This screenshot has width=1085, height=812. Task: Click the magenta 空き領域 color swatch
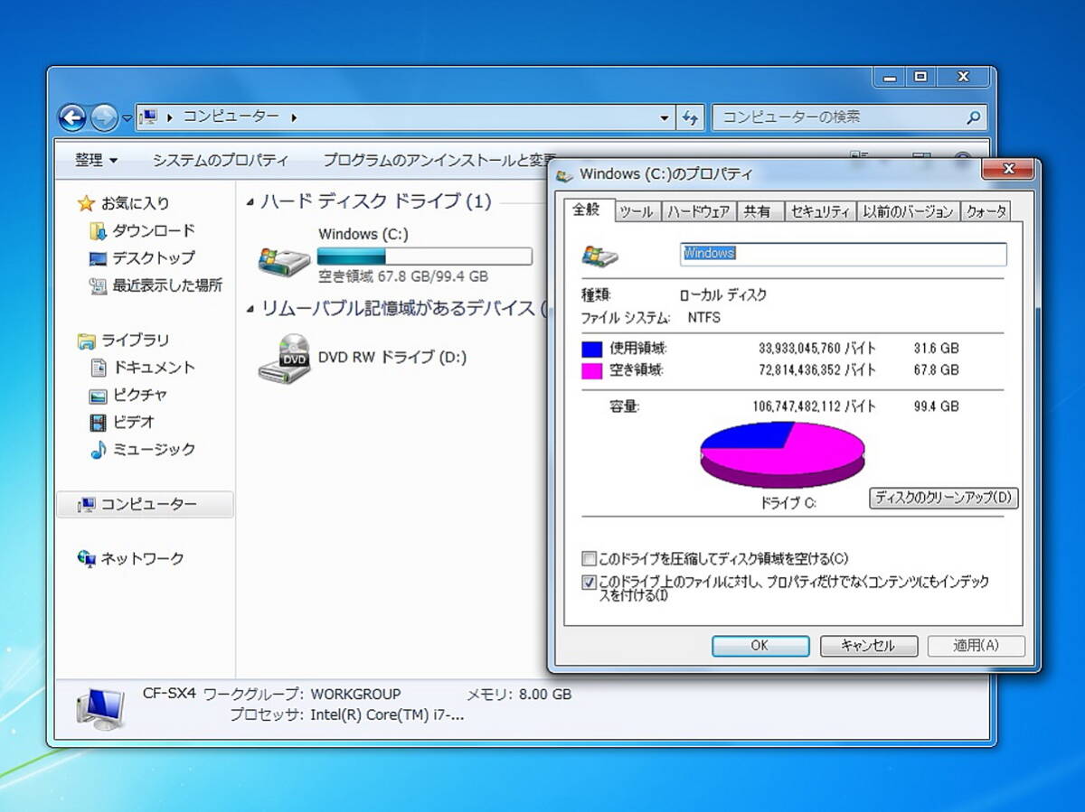coord(591,370)
